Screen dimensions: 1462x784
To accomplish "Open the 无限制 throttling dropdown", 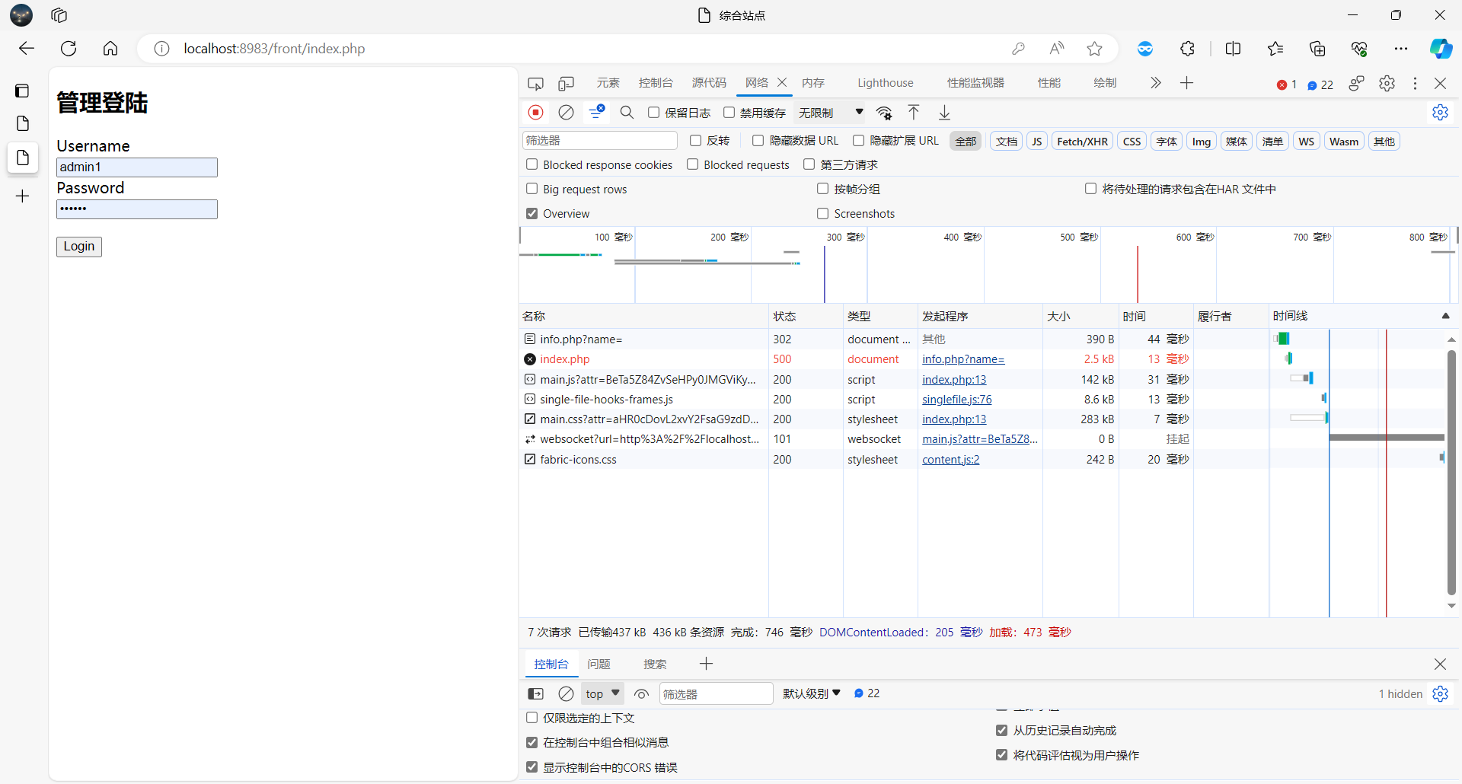I will pyautogui.click(x=831, y=113).
